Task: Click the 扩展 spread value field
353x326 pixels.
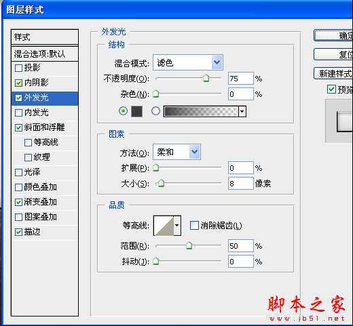Action: coord(241,168)
